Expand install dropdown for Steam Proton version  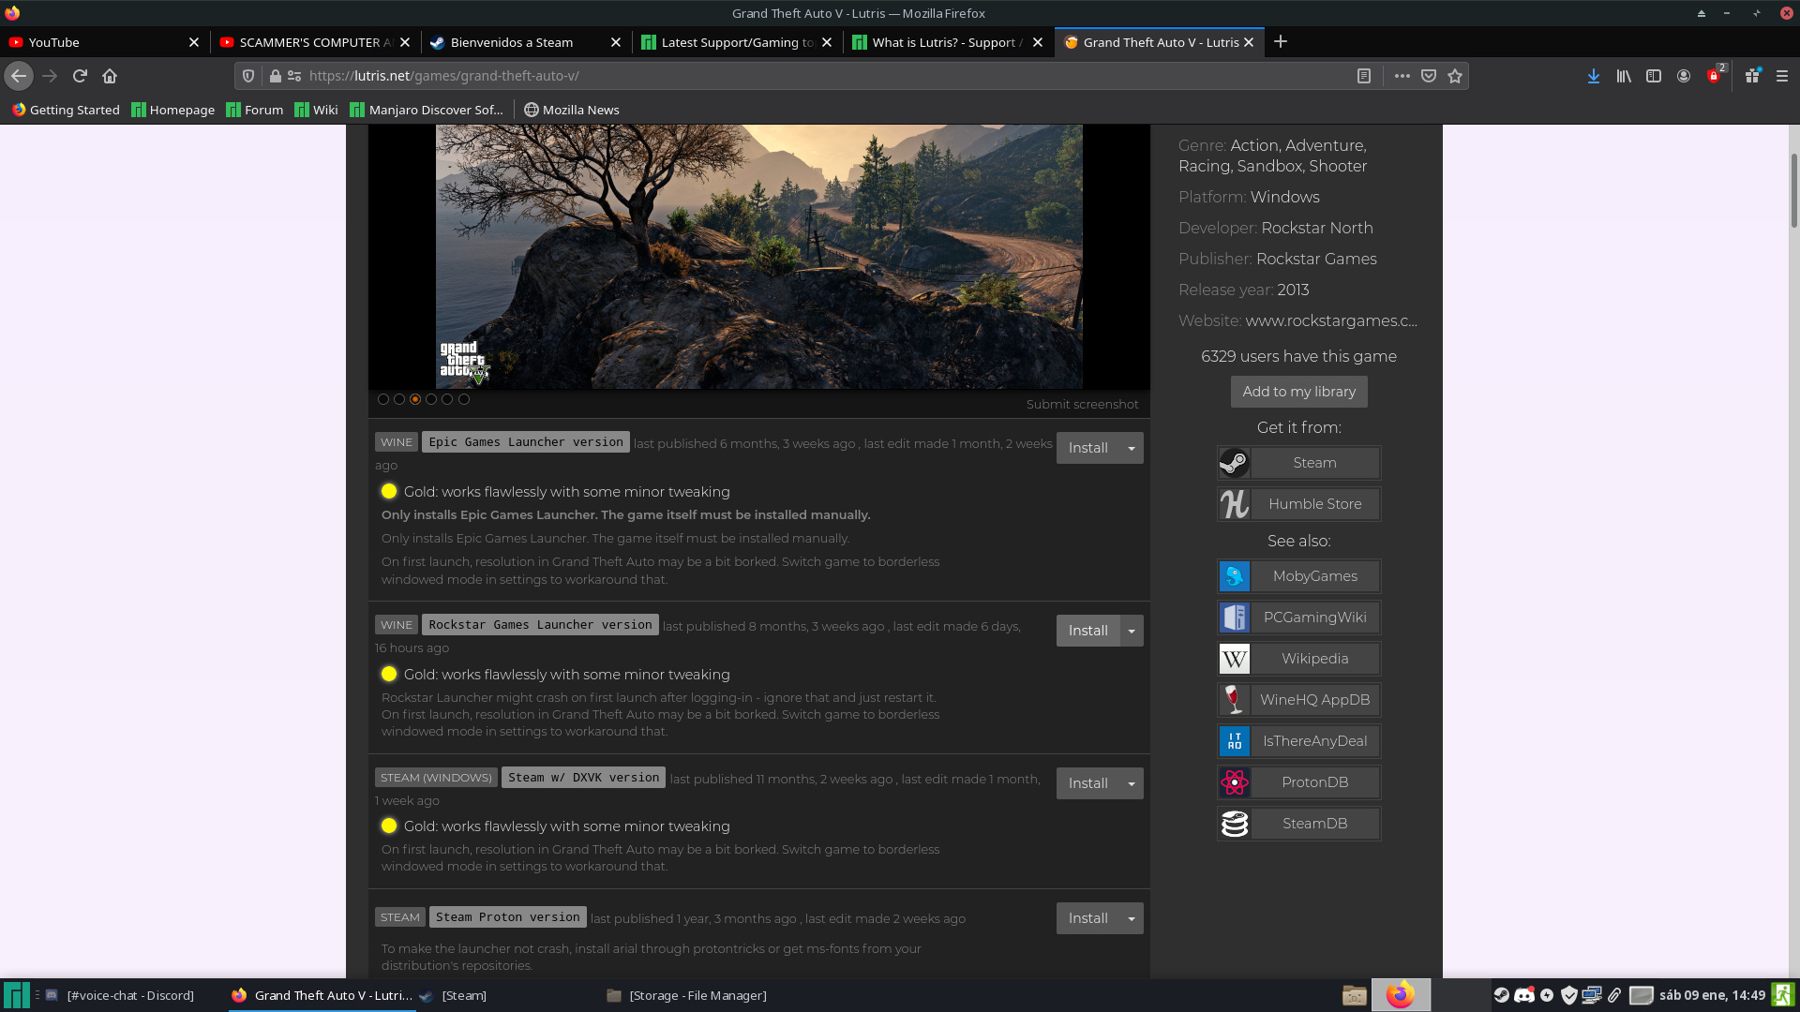1130,918
